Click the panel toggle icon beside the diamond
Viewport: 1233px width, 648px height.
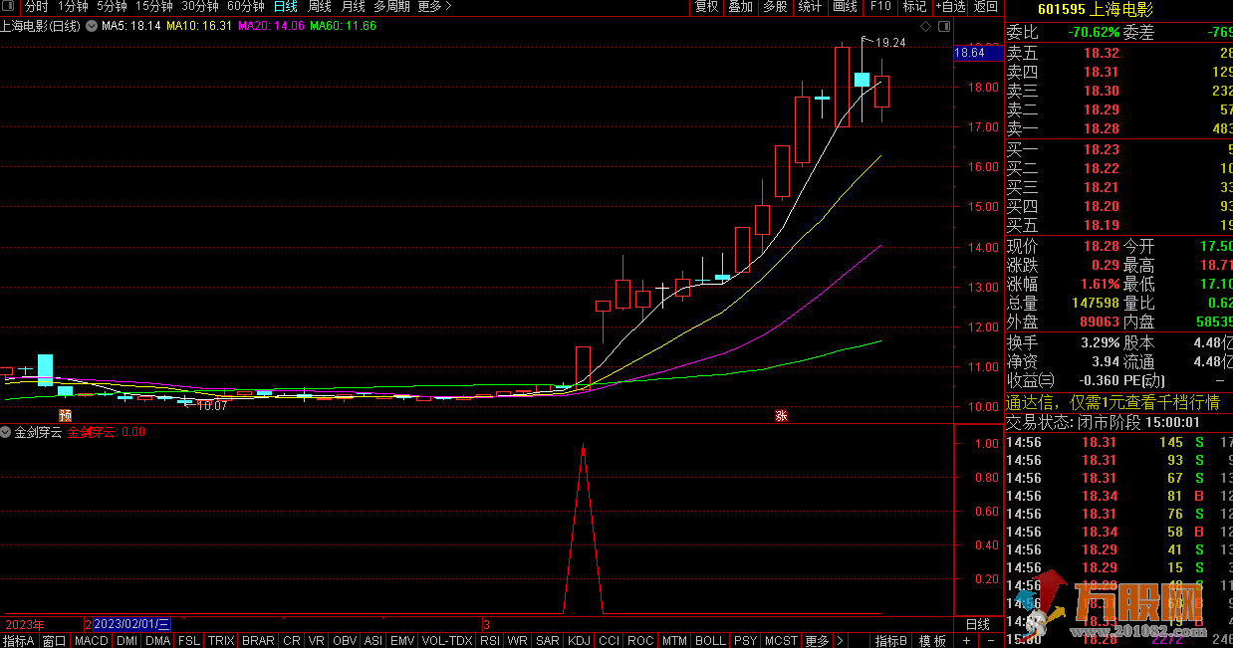point(943,25)
